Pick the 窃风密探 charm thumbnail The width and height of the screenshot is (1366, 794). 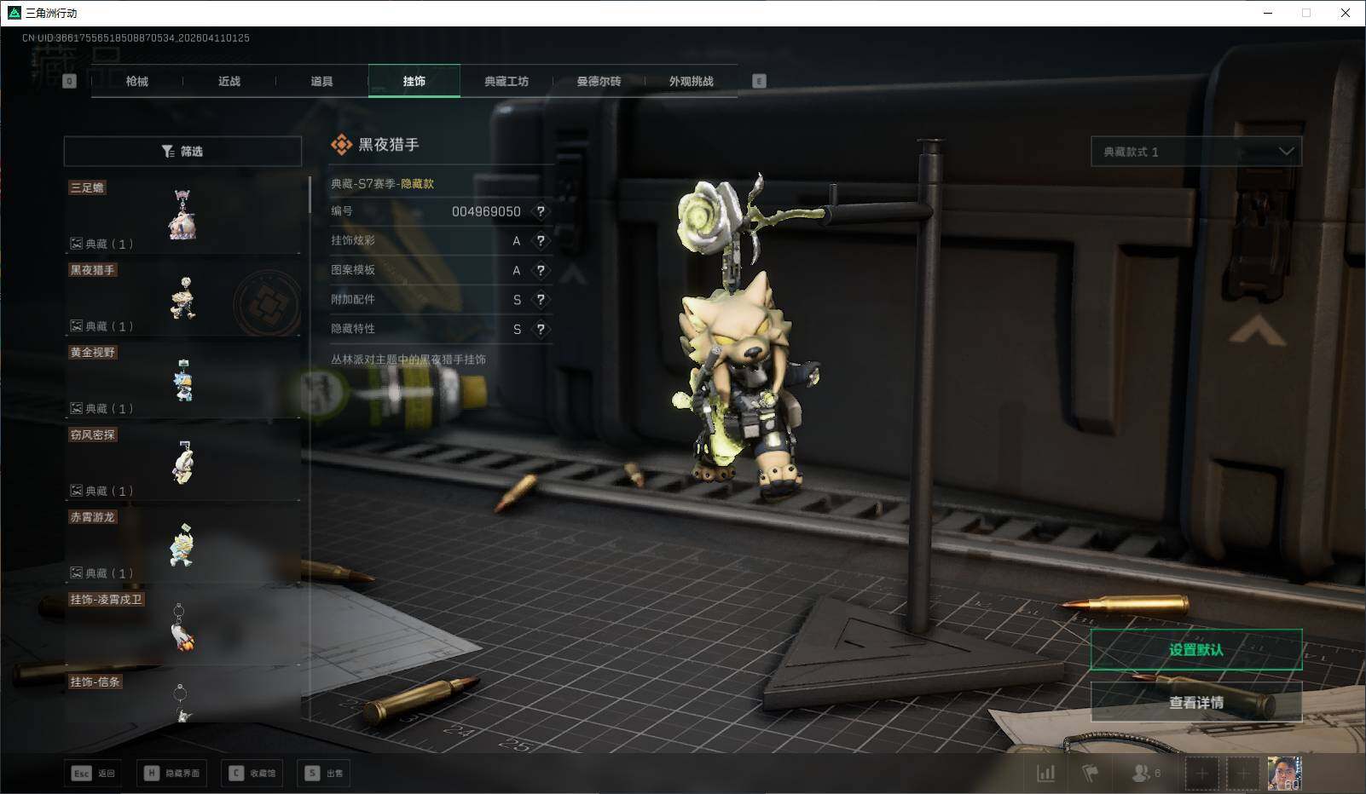pos(182,463)
